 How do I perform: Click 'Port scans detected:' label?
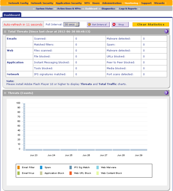click(120, 74)
